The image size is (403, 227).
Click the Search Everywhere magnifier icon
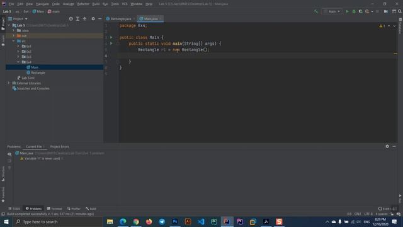pos(400,11)
